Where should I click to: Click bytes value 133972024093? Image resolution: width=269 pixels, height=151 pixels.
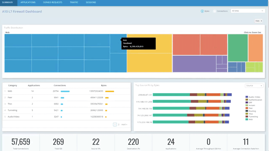coord(96,91)
